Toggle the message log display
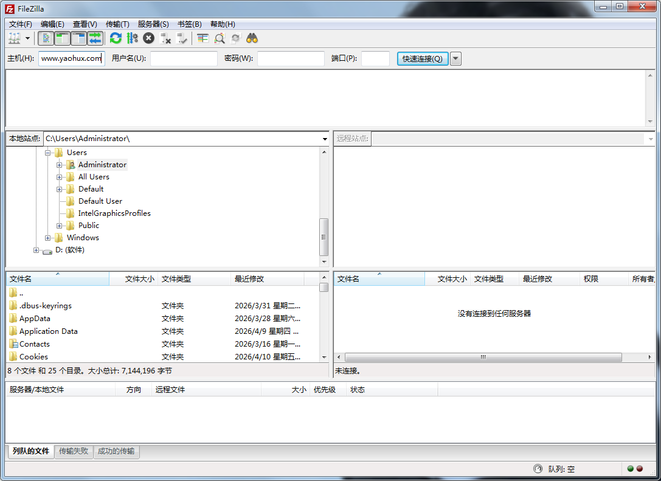661x481 pixels. click(x=46, y=38)
